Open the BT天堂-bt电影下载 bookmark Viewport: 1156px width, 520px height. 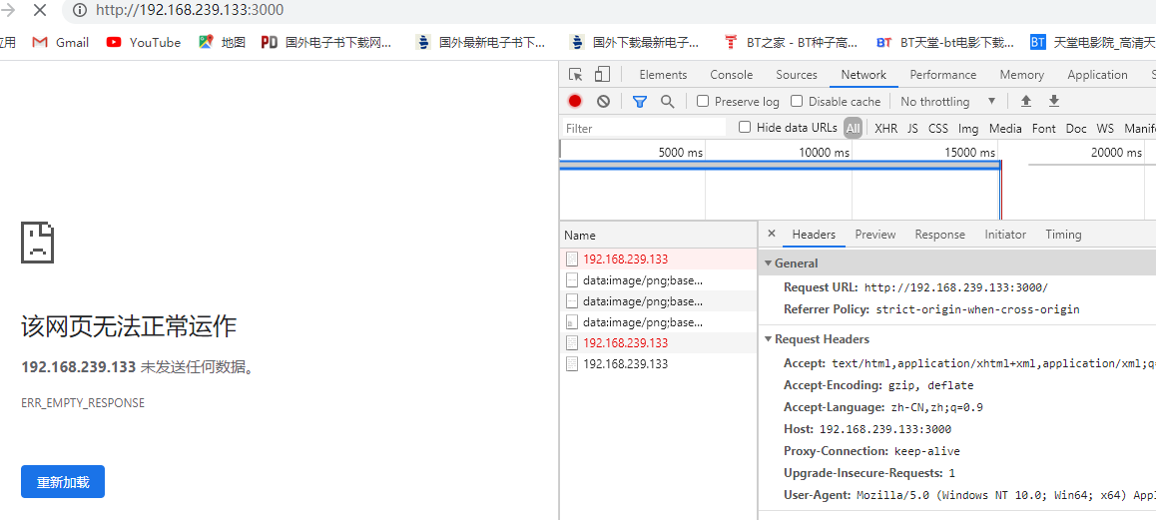[x=945, y=42]
